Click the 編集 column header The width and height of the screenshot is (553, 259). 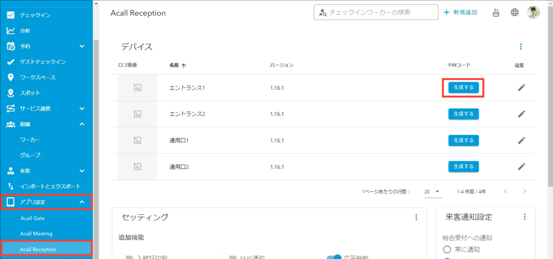[x=520, y=65]
